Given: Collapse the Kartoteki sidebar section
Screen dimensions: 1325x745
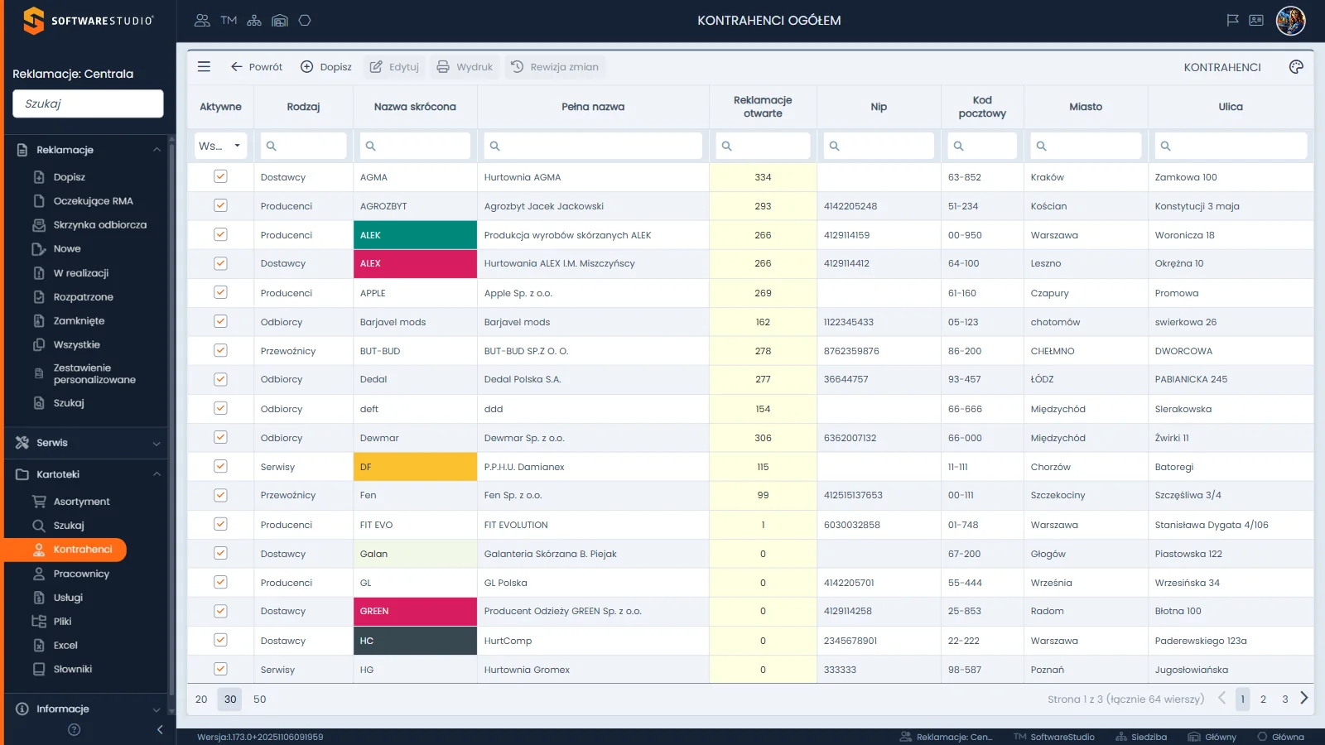Looking at the screenshot, I should tap(157, 474).
